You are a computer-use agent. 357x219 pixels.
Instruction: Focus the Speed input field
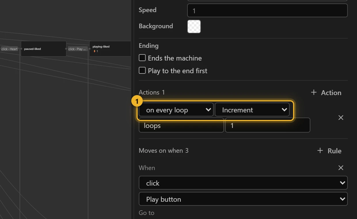tap(267, 11)
